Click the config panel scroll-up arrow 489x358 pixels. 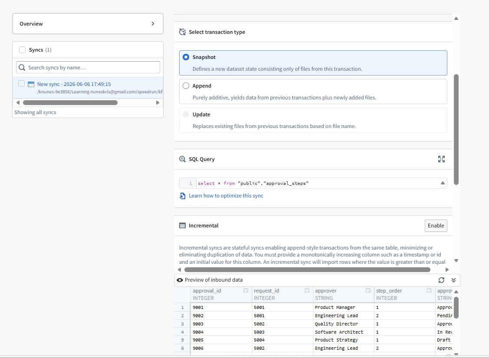456,18
